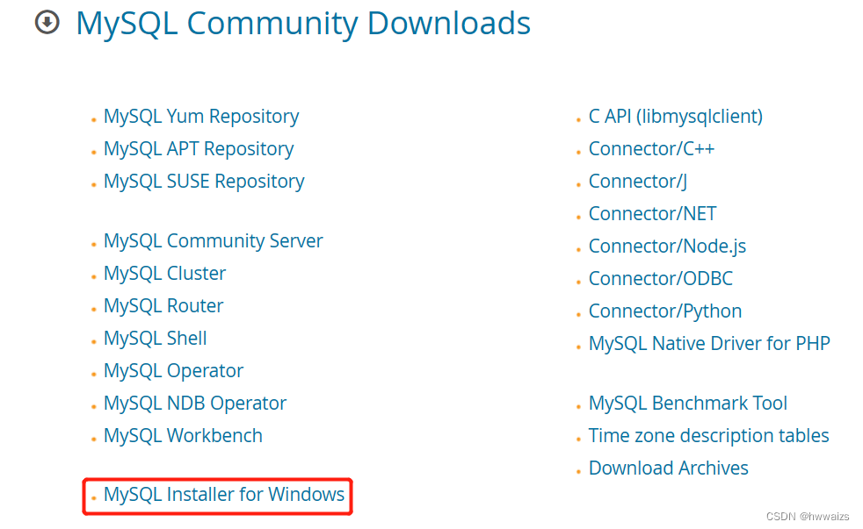Go to MySQL SUSE Repository

point(204,182)
